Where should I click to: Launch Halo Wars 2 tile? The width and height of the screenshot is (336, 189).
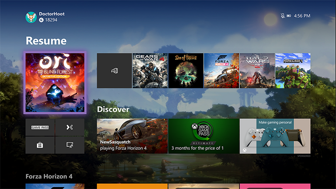click(257, 71)
